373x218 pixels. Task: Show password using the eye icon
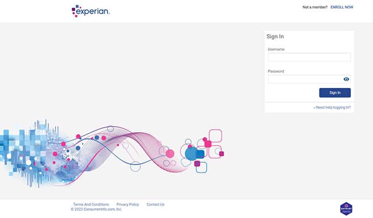pos(346,79)
